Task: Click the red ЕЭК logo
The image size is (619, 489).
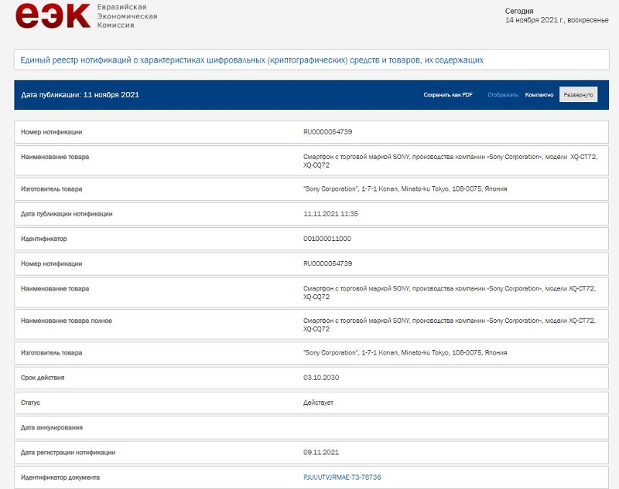Action: (53, 15)
